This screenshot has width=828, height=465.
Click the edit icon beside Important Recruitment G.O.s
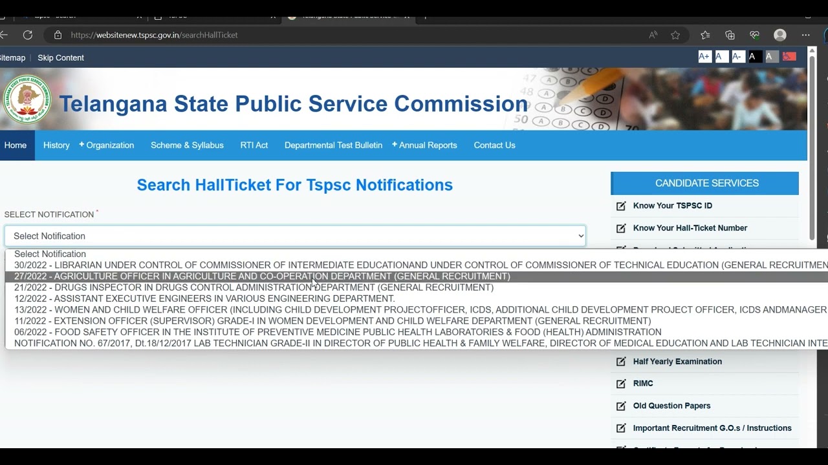click(x=621, y=428)
